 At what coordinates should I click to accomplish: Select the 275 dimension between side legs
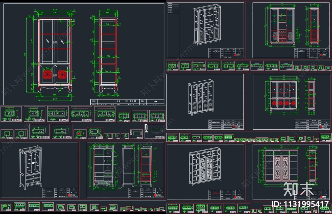coord(108,95)
